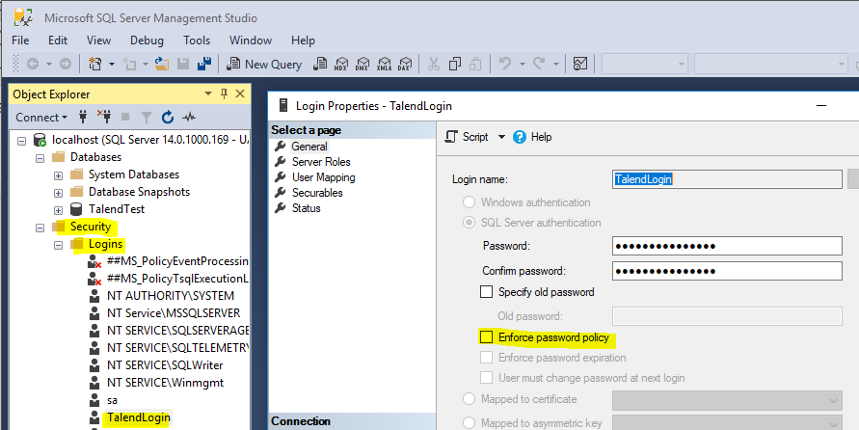This screenshot has height=430, width=859.
Task: Open the File menu
Action: 20,40
